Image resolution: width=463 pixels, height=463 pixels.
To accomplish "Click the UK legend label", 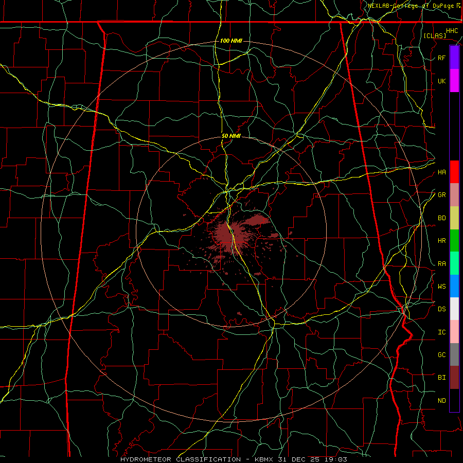I will point(441,81).
